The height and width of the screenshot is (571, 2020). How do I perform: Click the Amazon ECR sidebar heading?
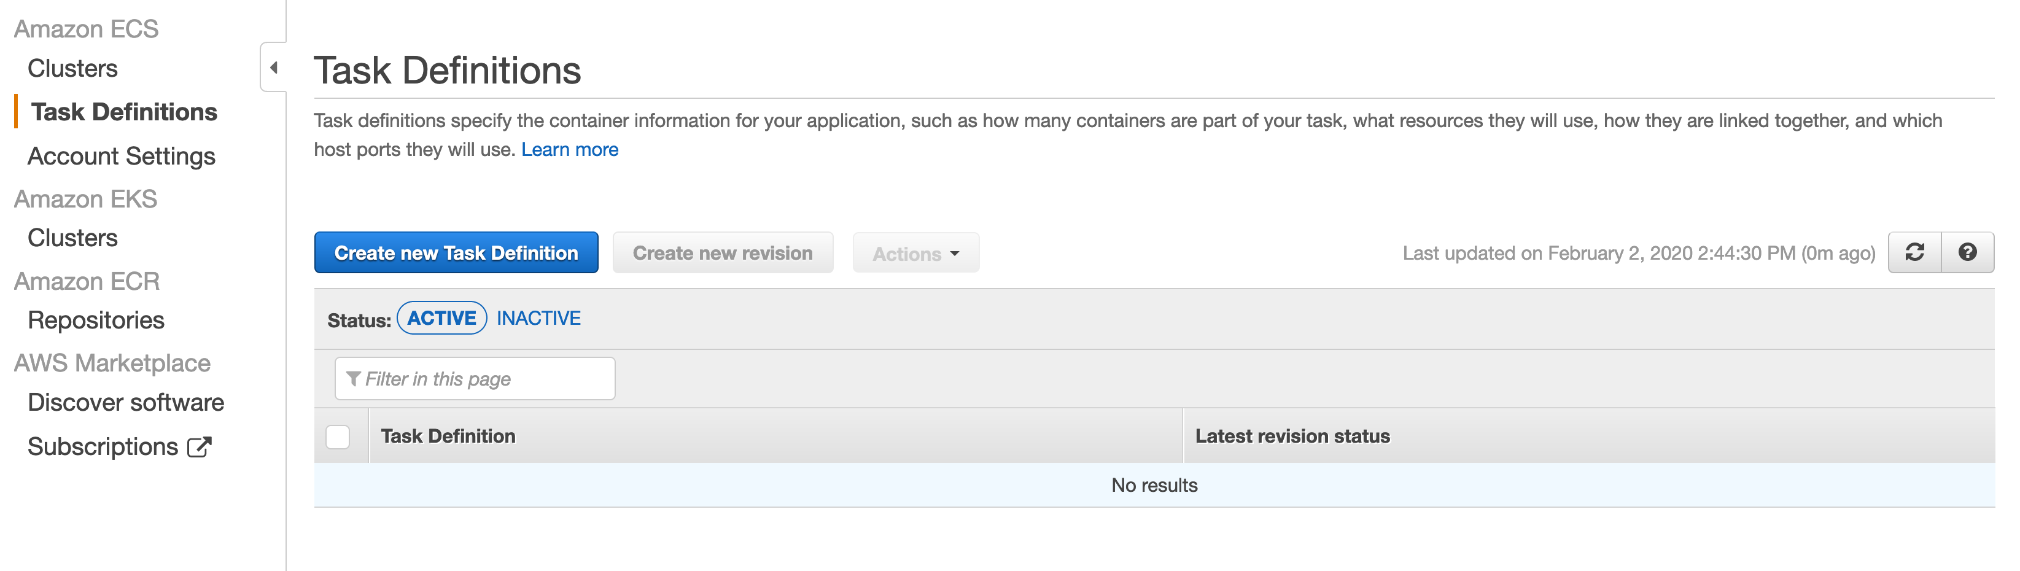(x=87, y=281)
